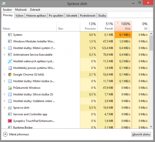The width and height of the screenshot is (155, 142).
Task: Select the 123,4 MB memory value
Action: pyautogui.click(x=107, y=48)
